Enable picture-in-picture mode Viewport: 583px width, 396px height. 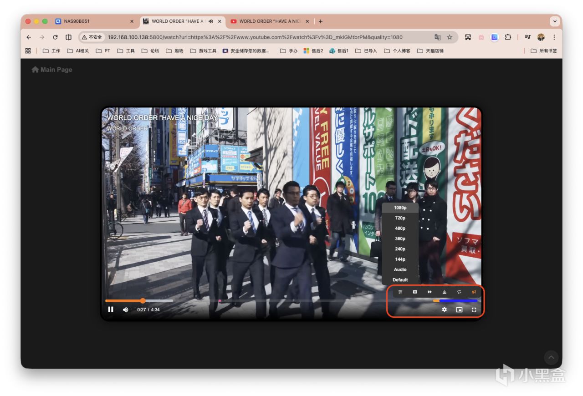pyautogui.click(x=459, y=310)
